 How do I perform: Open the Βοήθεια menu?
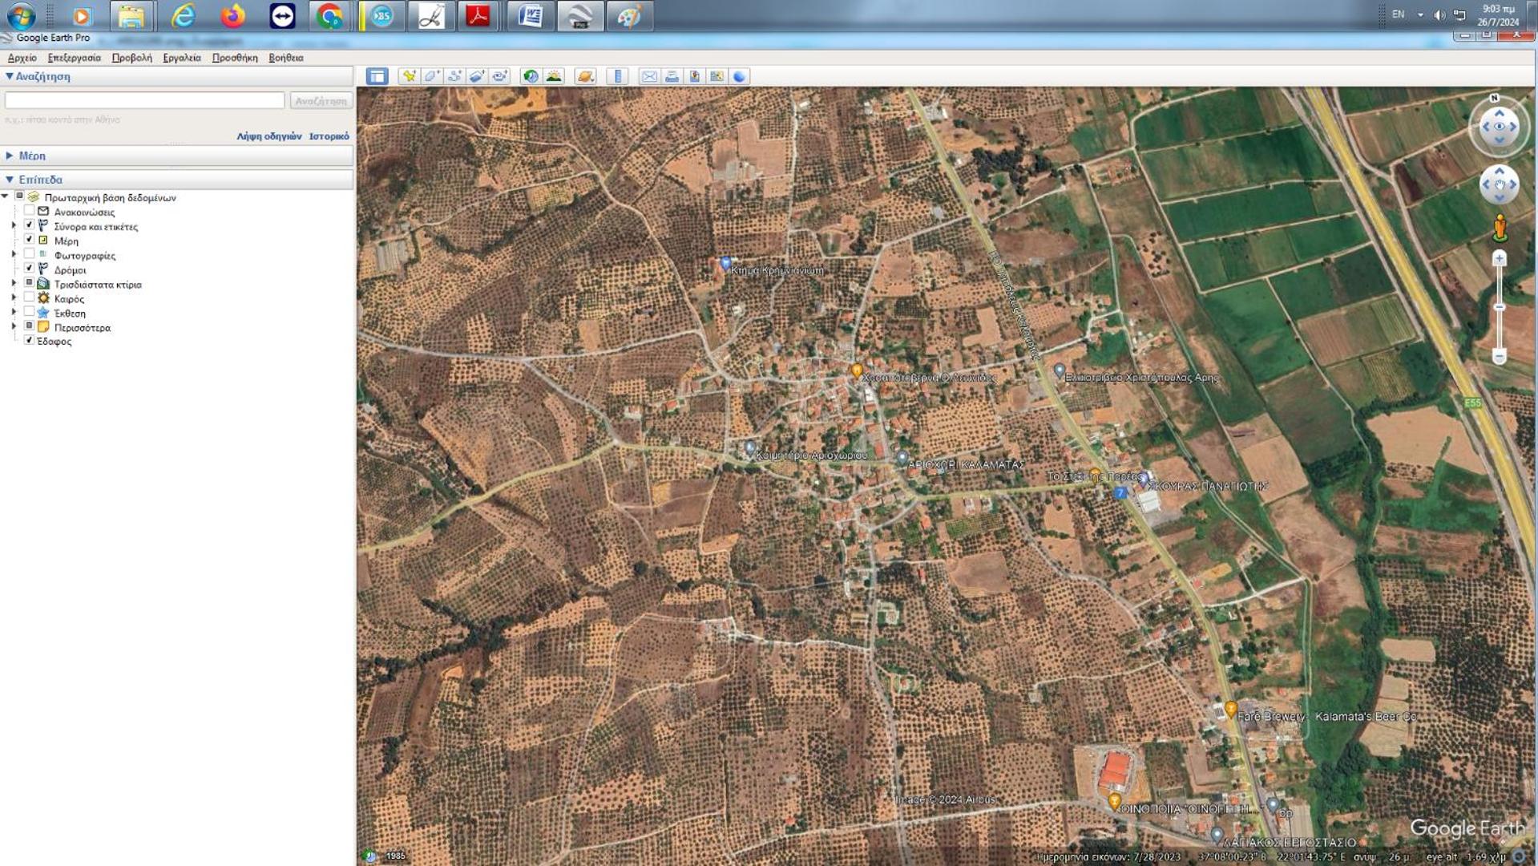click(x=285, y=58)
